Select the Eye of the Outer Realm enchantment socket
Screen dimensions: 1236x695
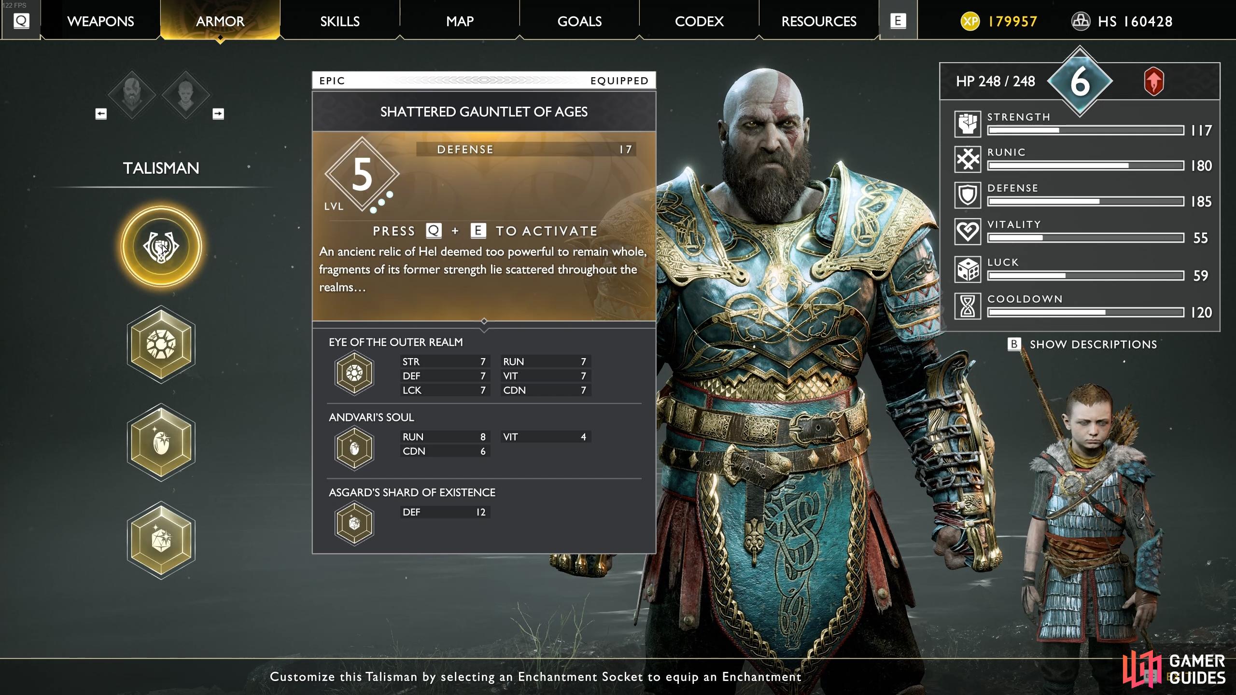[x=161, y=344]
